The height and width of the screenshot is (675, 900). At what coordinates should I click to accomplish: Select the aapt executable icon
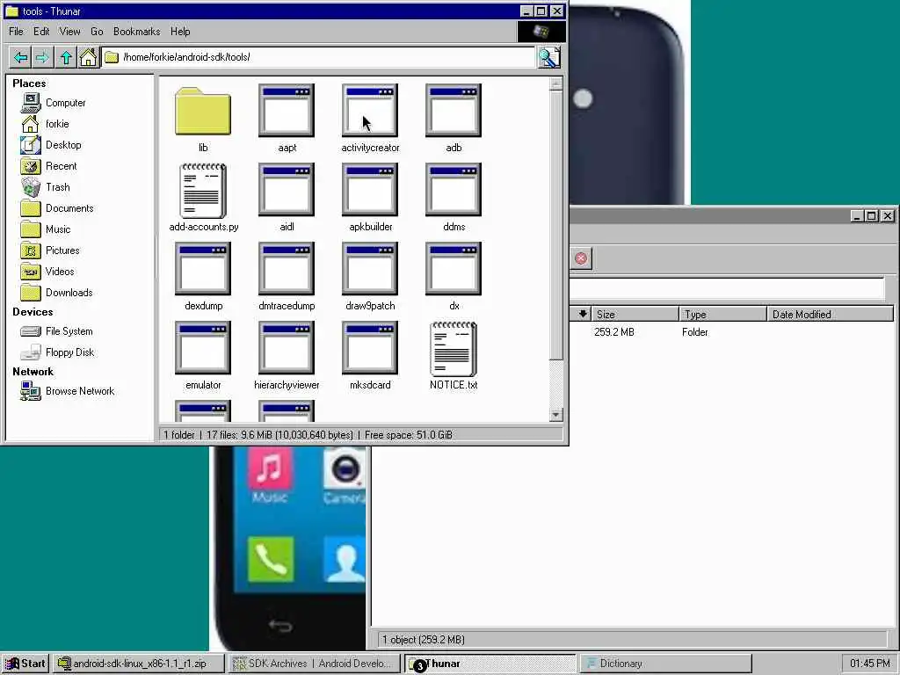tap(287, 111)
